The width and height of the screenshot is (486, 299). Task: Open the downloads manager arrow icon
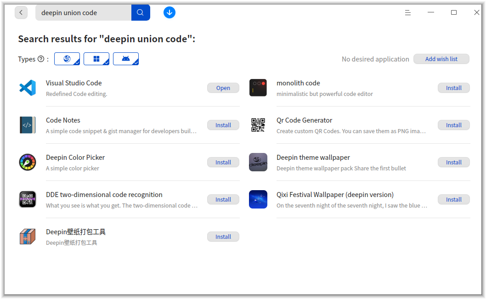pos(169,12)
